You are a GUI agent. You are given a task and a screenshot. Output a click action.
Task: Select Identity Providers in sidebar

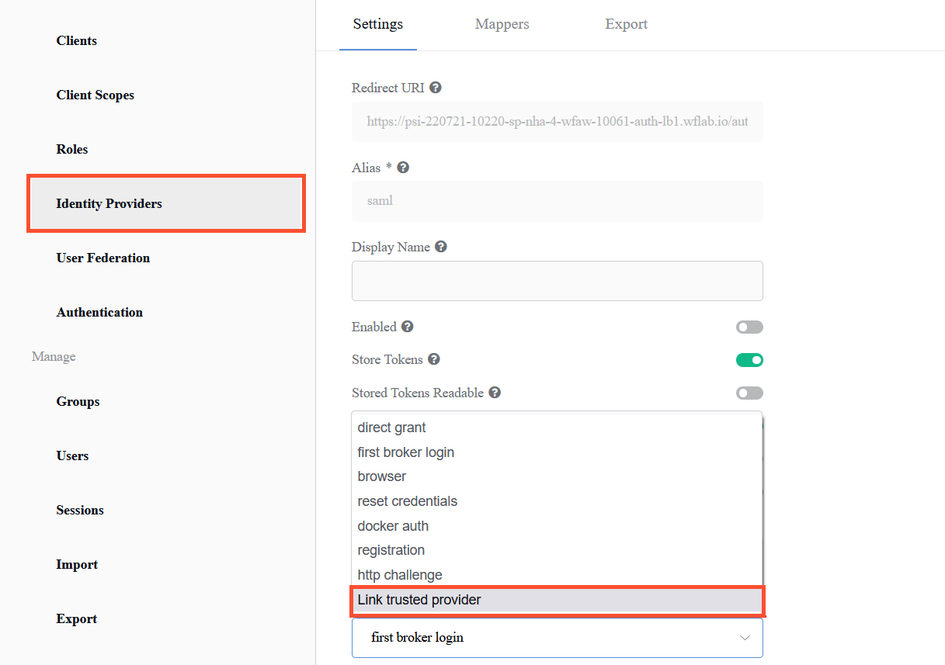click(x=165, y=203)
